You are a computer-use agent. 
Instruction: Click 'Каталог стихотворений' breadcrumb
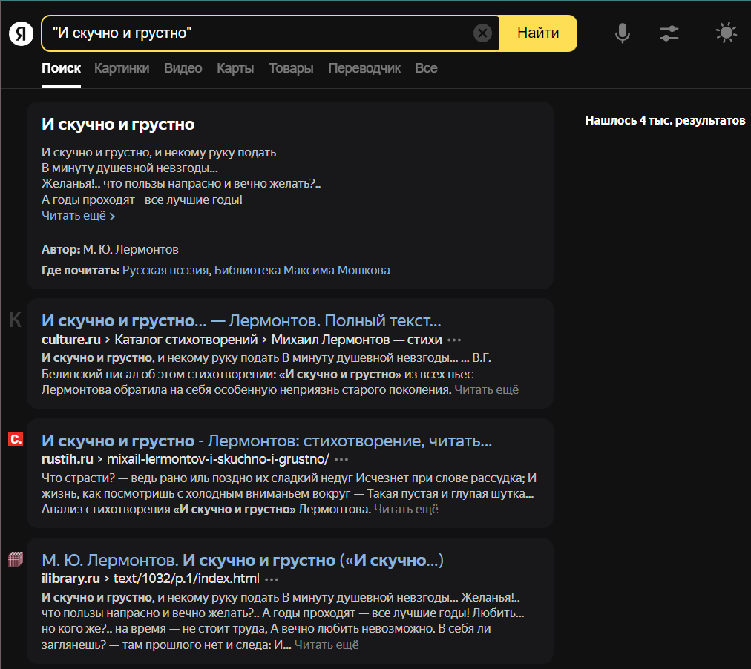click(186, 340)
